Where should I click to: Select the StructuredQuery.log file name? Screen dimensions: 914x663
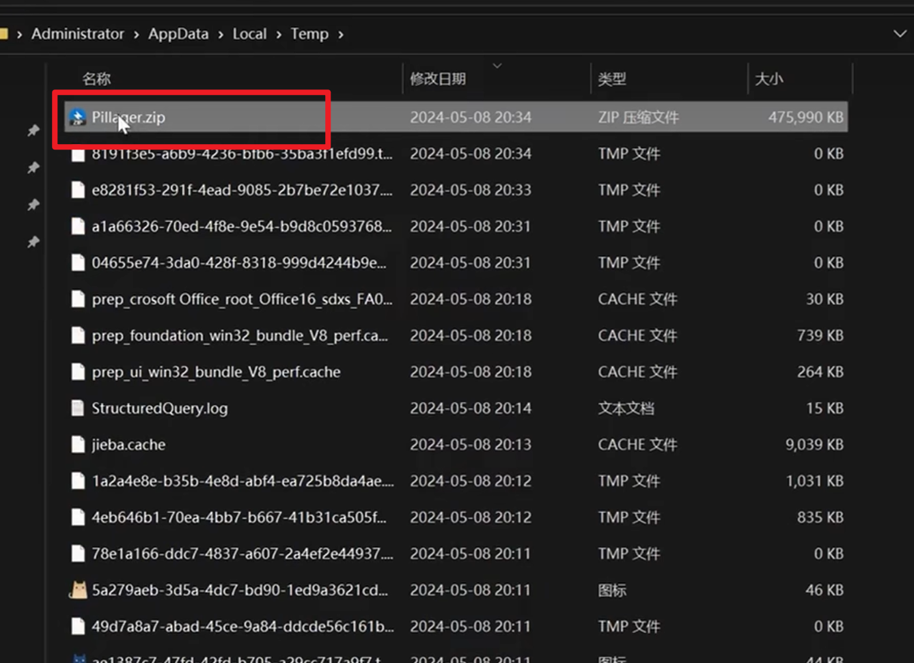click(160, 408)
